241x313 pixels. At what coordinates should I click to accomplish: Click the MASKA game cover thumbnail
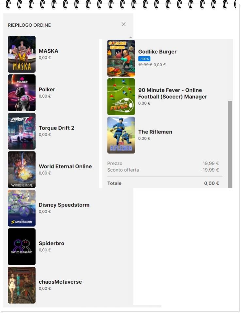coord(22,54)
